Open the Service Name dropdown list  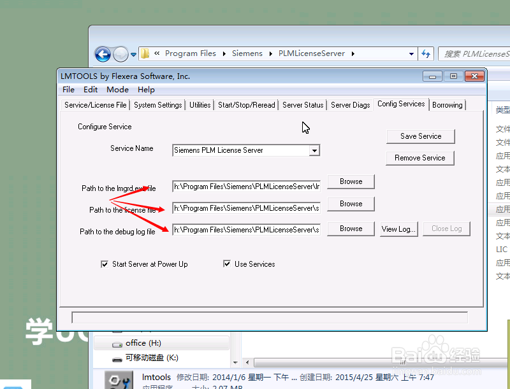[314, 150]
